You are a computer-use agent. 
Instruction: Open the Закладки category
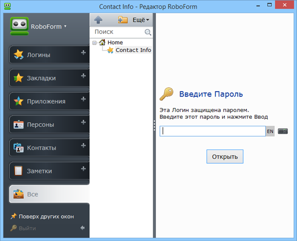click(49, 78)
